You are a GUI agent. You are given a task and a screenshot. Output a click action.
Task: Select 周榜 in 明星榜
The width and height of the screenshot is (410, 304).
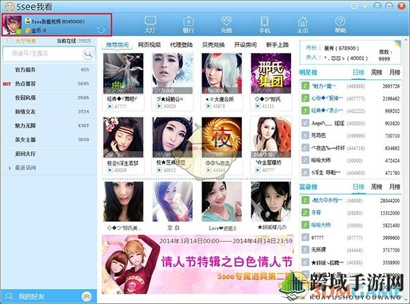[x=377, y=72]
